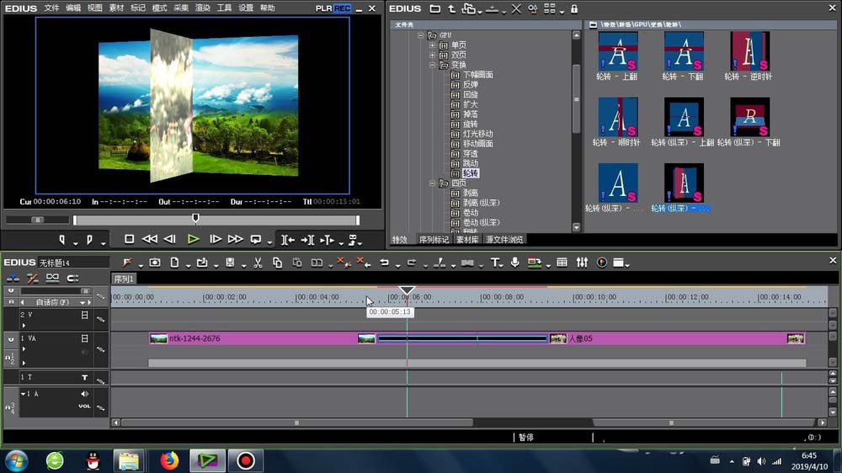Toggle audio mute on track 1 A

click(x=84, y=394)
